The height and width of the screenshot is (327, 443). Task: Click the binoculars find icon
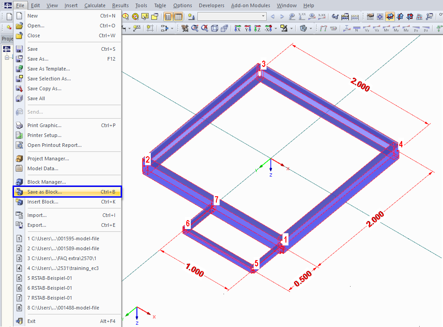click(x=335, y=17)
